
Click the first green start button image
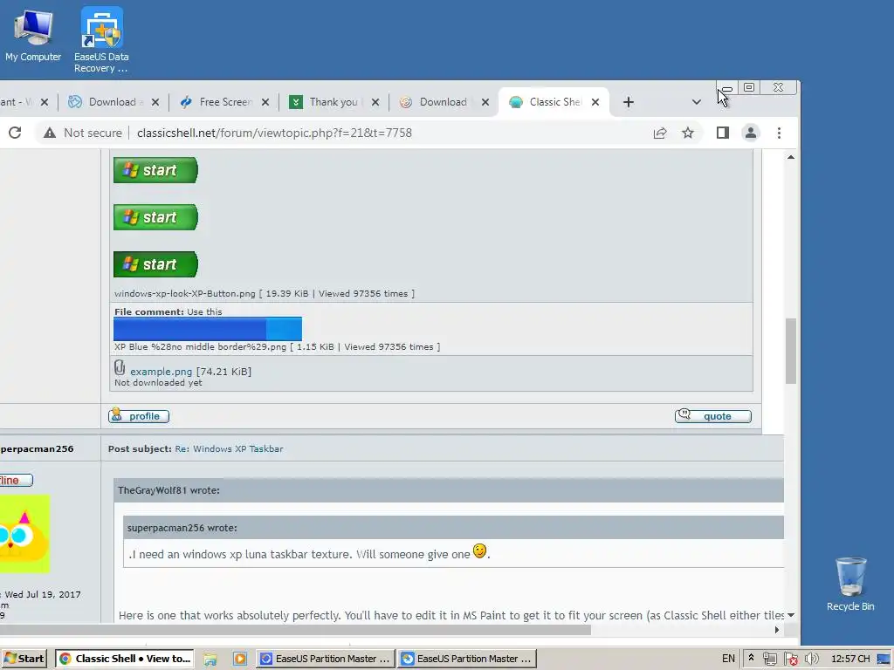click(x=155, y=170)
